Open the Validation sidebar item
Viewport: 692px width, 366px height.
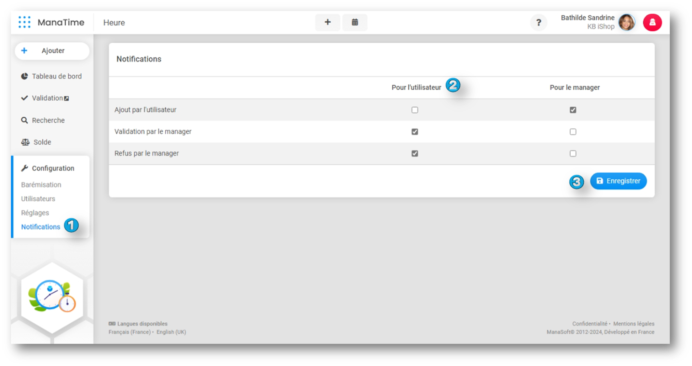click(47, 98)
